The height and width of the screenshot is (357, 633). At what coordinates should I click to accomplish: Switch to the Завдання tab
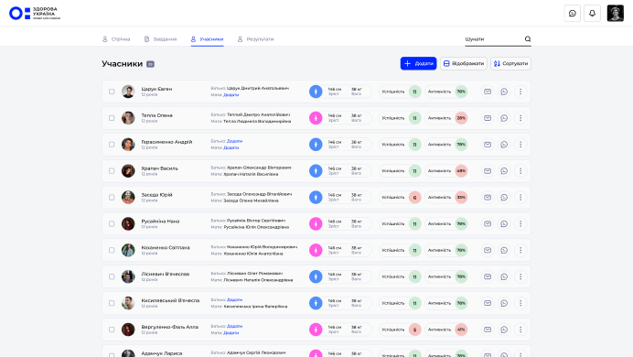[160, 39]
